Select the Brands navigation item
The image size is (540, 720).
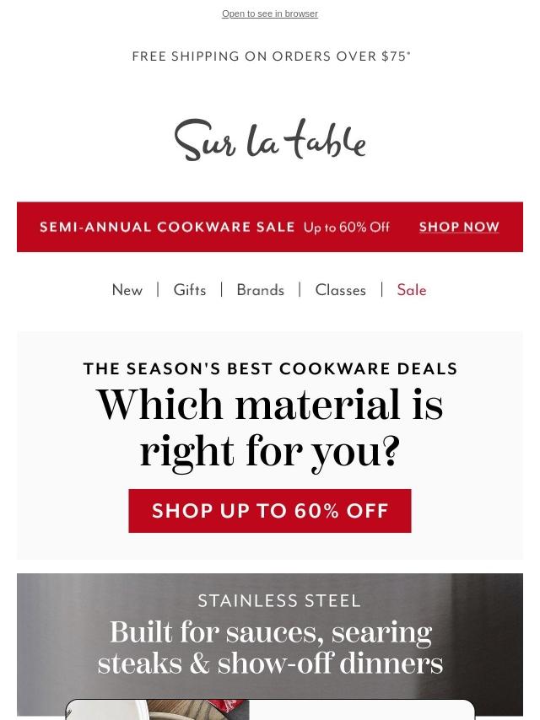260,290
